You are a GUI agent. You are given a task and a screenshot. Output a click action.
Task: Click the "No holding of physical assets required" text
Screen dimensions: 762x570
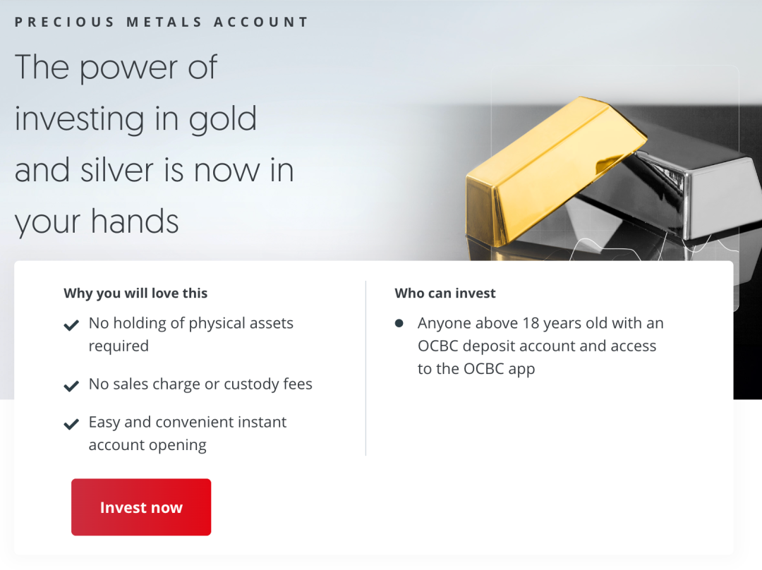coord(190,334)
